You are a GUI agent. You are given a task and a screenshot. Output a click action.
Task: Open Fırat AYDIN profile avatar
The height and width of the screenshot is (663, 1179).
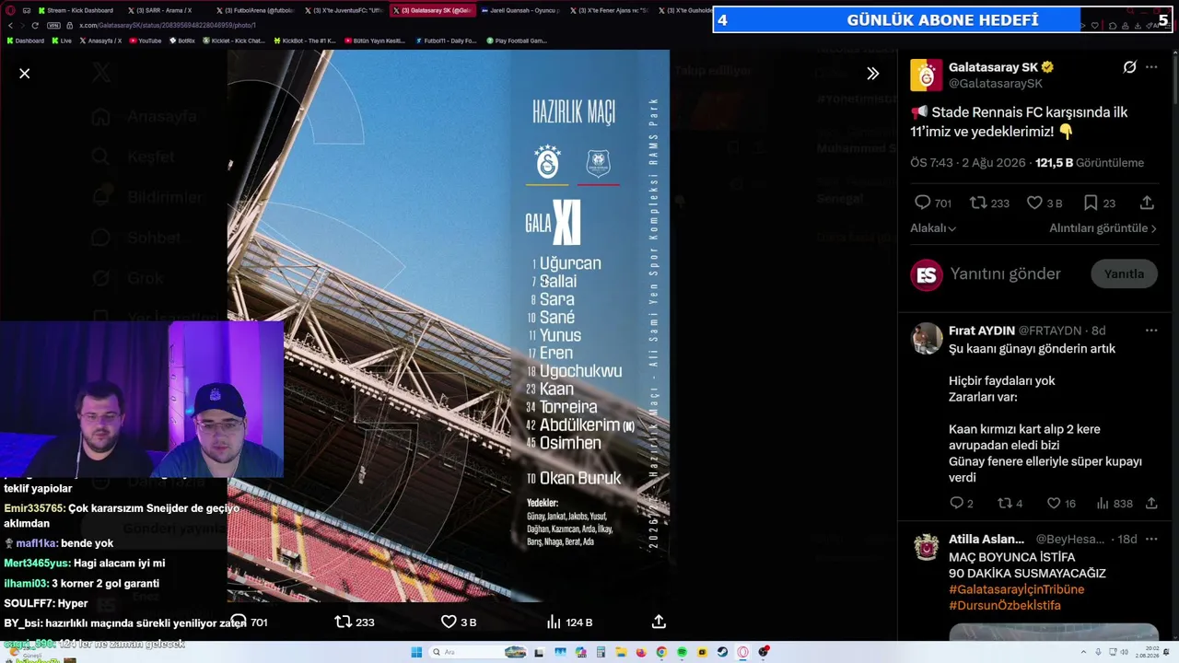tap(927, 339)
